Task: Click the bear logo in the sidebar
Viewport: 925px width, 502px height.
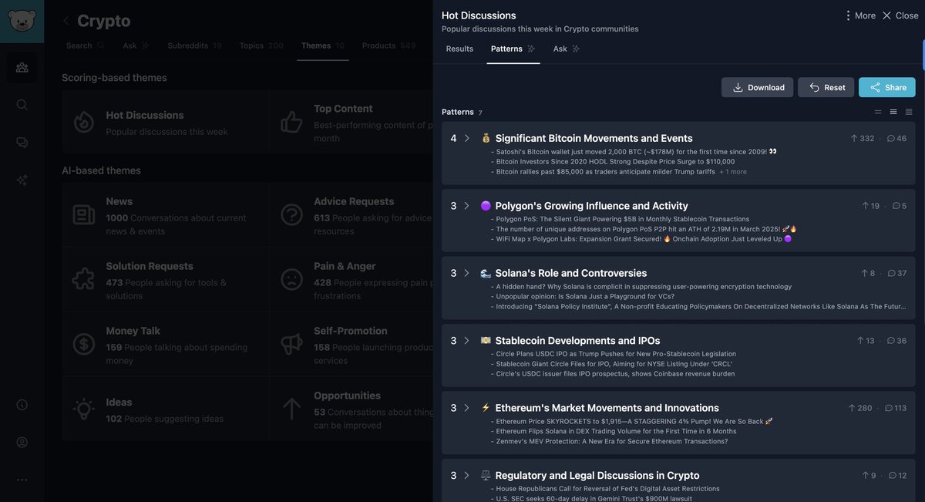Action: coord(22,21)
